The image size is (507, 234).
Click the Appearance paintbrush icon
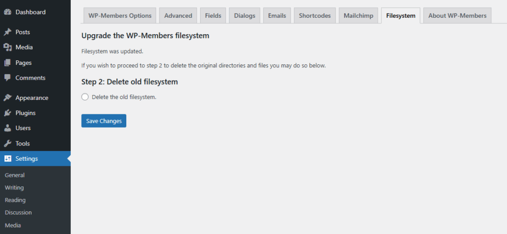click(7, 98)
